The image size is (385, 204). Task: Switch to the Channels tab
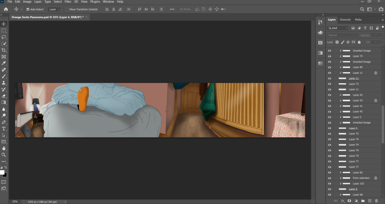click(345, 20)
